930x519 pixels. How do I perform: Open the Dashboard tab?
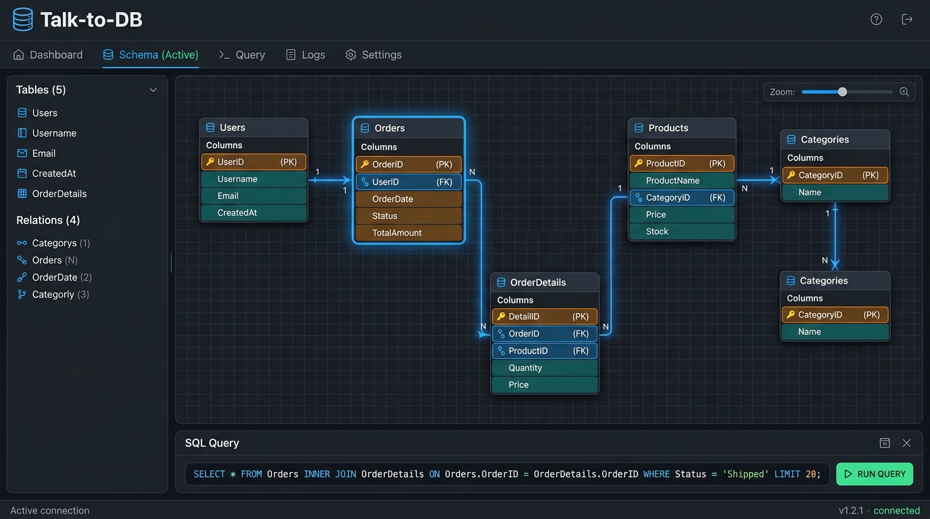point(48,55)
